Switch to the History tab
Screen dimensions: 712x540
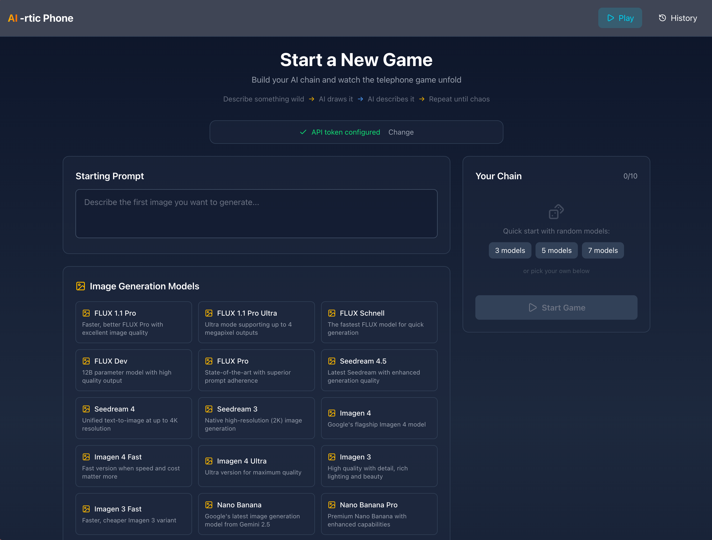(x=678, y=18)
